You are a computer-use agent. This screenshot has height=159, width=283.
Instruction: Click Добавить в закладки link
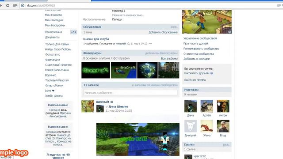click(x=196, y=59)
